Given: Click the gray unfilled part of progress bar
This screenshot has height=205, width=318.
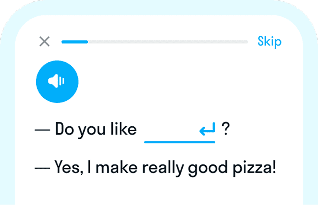Looking at the screenshot, I should point(168,42).
